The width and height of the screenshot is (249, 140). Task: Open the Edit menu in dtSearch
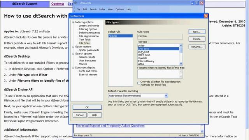click(x=85, y=9)
